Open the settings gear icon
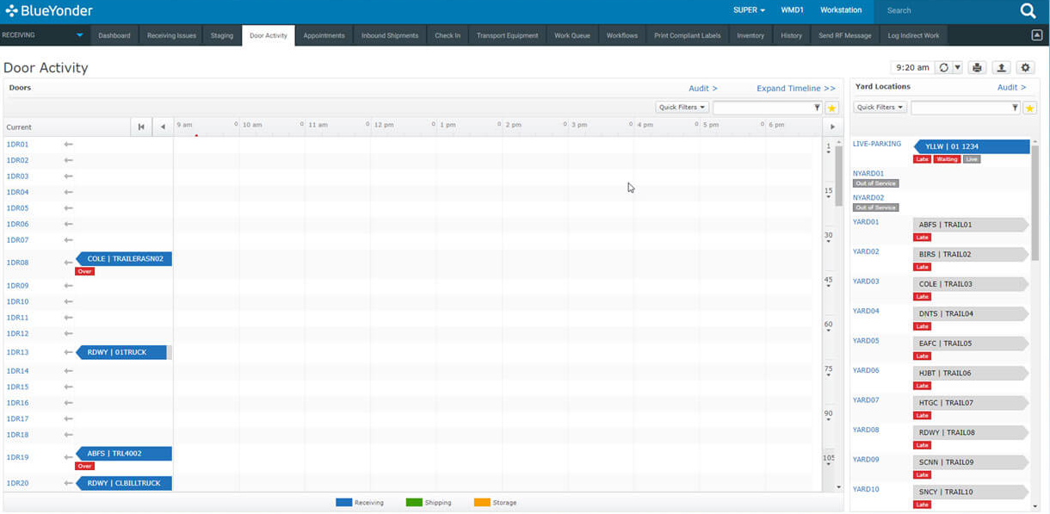1050x514 pixels. pos(1025,68)
